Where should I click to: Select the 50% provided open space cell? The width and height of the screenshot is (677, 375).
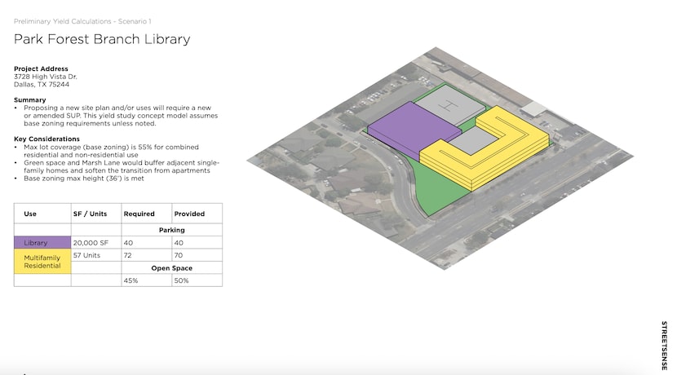click(180, 280)
